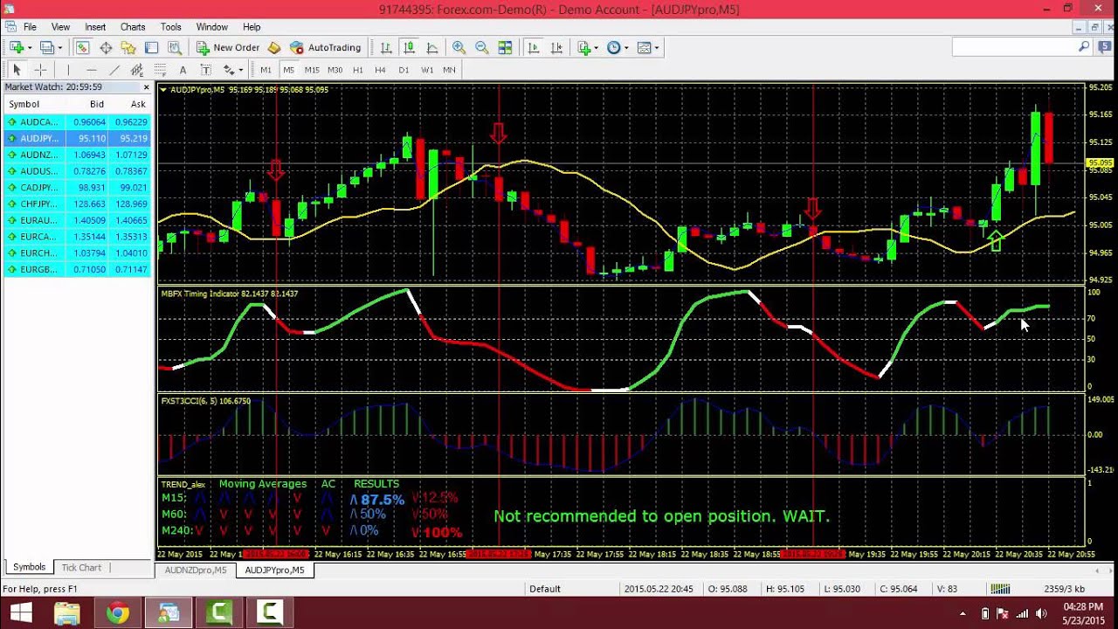
Task: Toggle chart auto scroll
Action: [534, 48]
